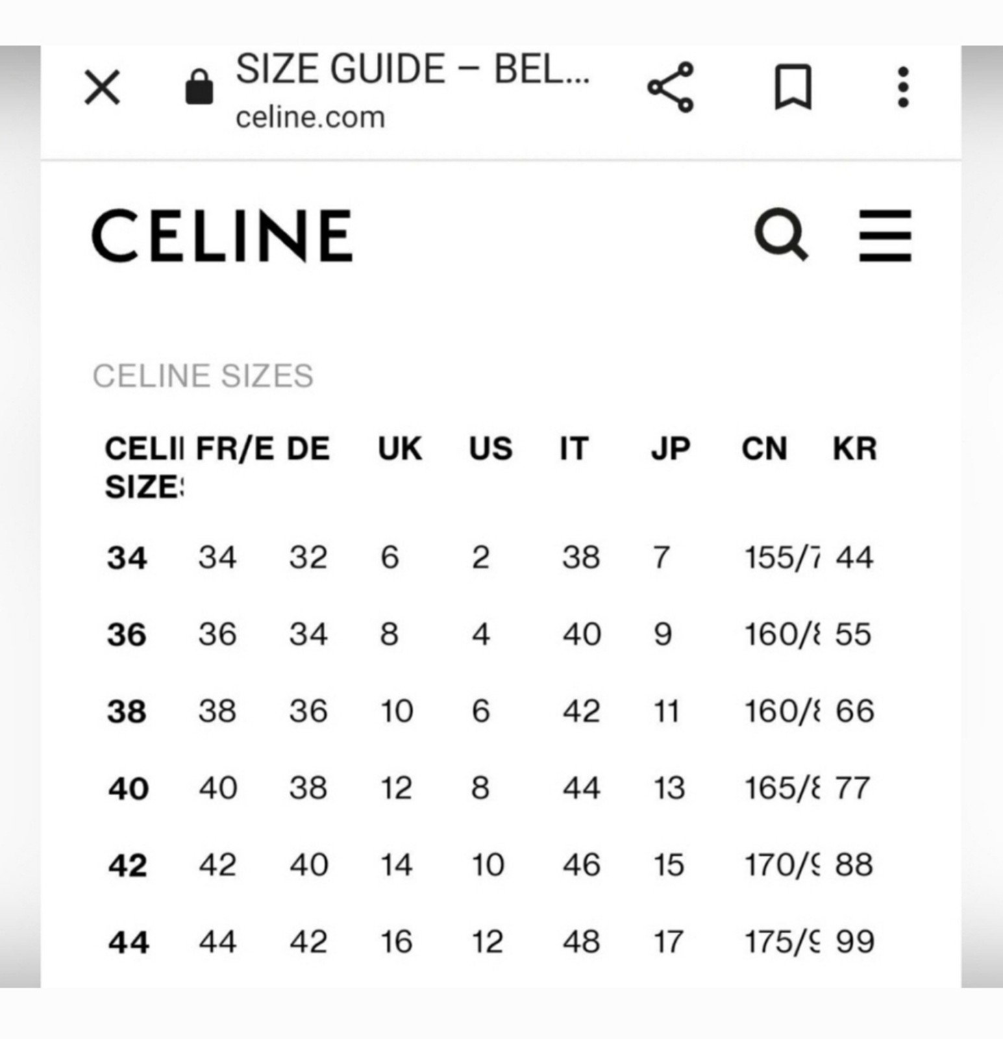
Task: Tap the SIZE GUIDE page title
Action: (413, 69)
